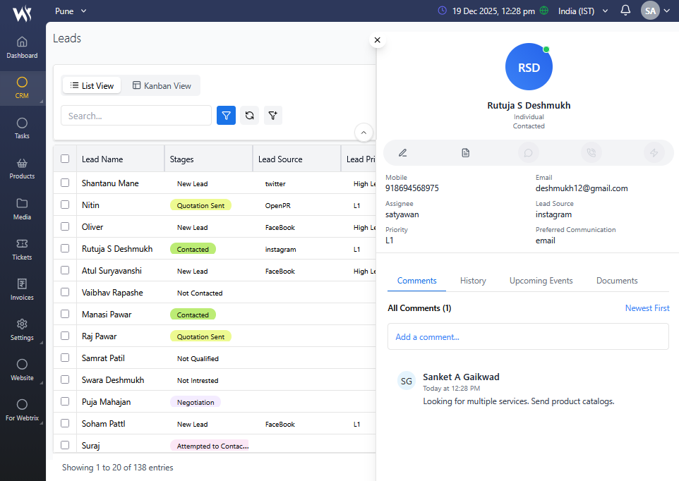
Task: Expand the India (IST) timezone dropdown
Action: coord(583,11)
